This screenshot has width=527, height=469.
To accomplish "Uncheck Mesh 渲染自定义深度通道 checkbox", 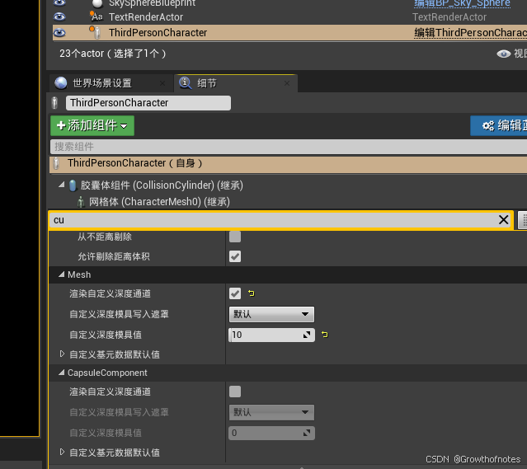I will pos(235,293).
